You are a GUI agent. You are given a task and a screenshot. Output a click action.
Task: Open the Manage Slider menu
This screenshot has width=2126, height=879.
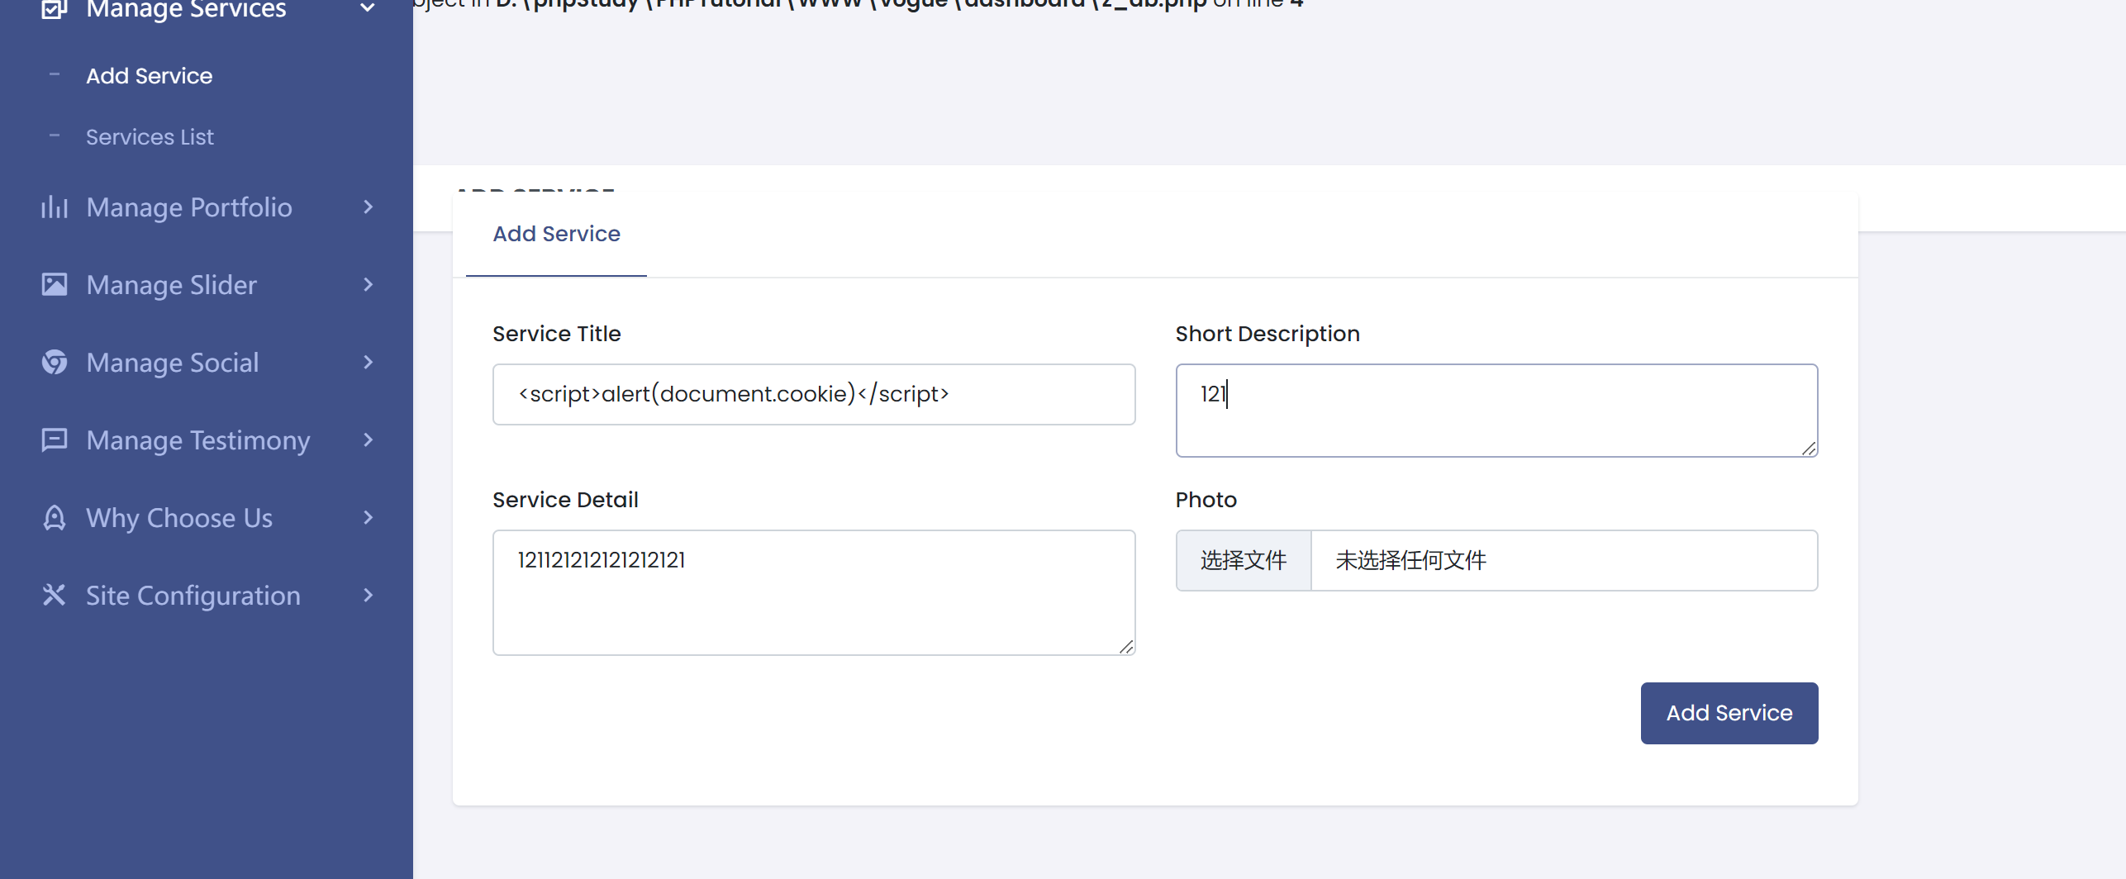(x=172, y=284)
